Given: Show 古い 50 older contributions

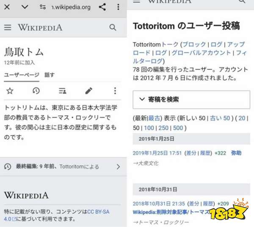Looking at the screenshot, I should pos(220,118).
